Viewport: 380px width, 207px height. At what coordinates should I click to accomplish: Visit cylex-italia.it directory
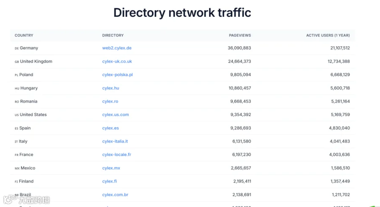[115, 141]
